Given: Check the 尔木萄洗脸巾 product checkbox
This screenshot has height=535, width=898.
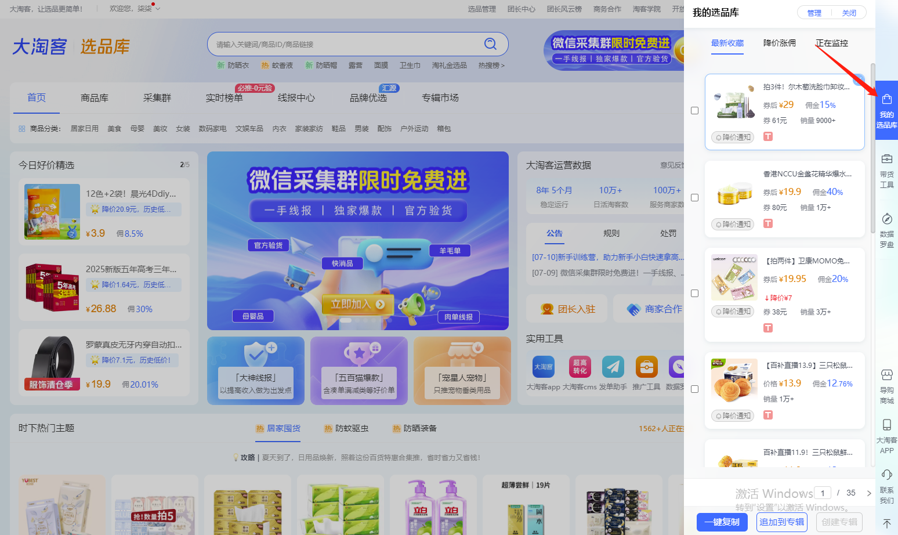Looking at the screenshot, I should click(x=694, y=111).
